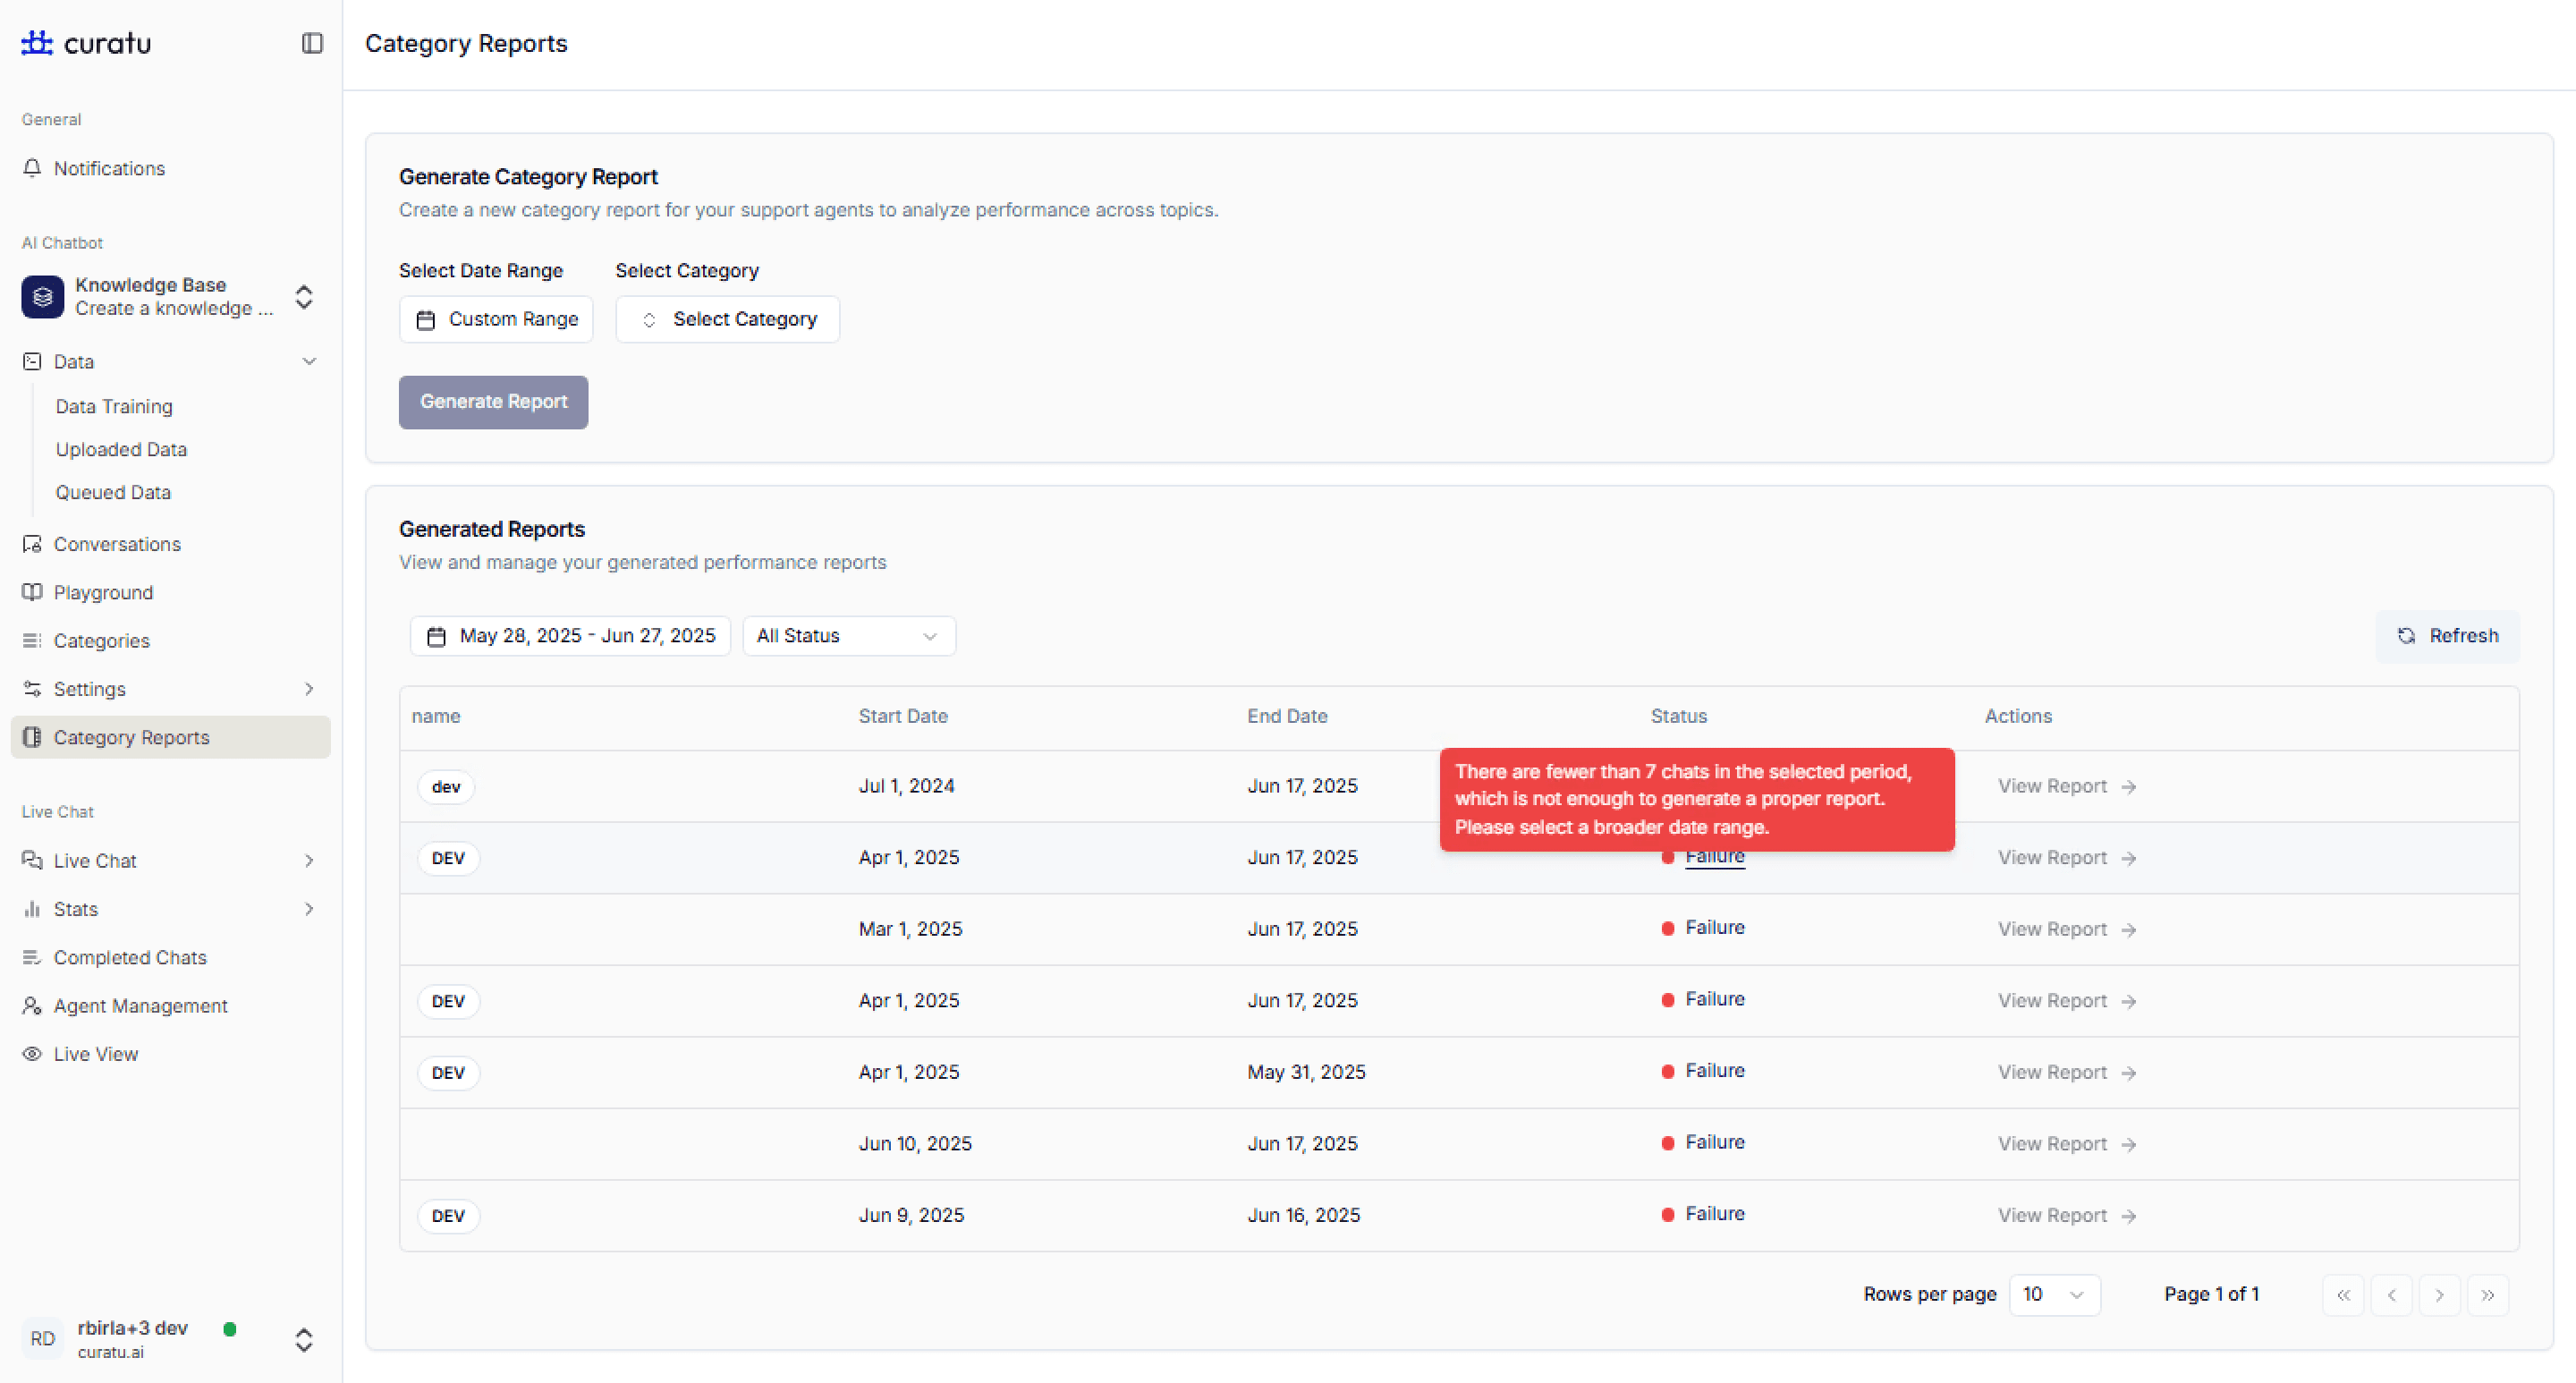Click the RD user avatar
This screenshot has height=1383, width=2576.
click(x=42, y=1339)
